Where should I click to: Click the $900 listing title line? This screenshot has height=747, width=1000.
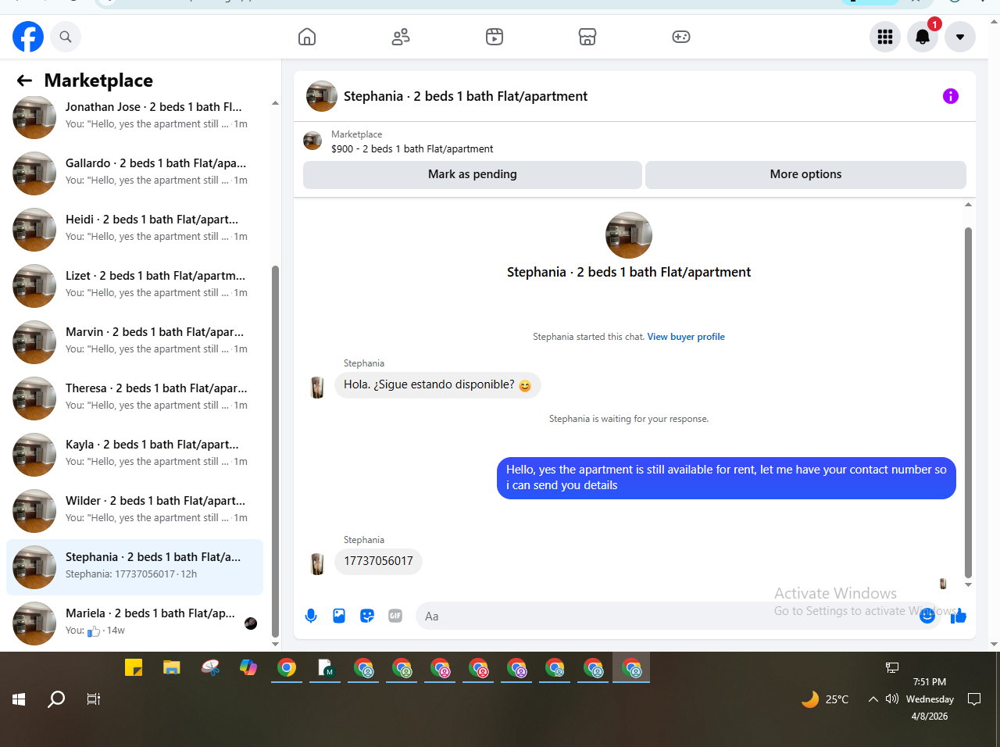coord(412,148)
